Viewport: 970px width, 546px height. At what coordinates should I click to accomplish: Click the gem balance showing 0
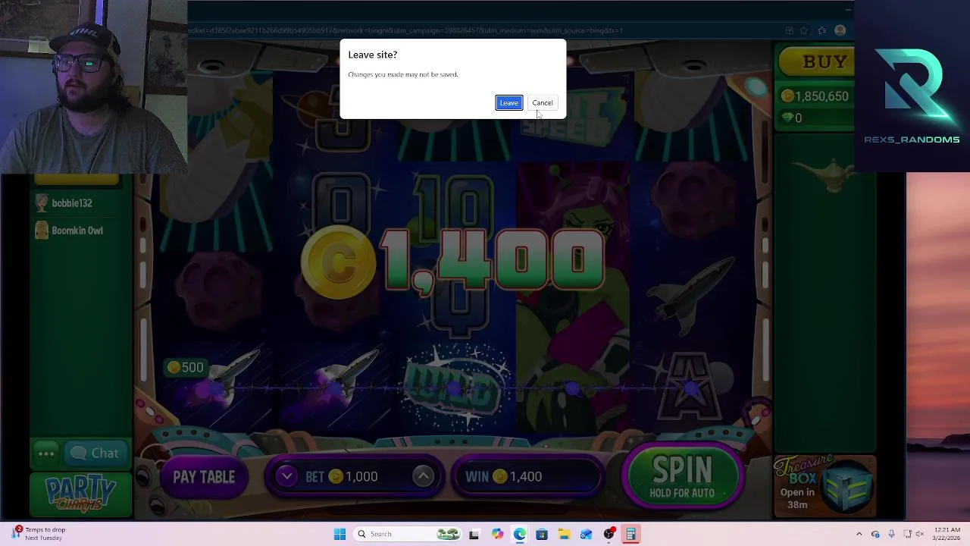792,118
